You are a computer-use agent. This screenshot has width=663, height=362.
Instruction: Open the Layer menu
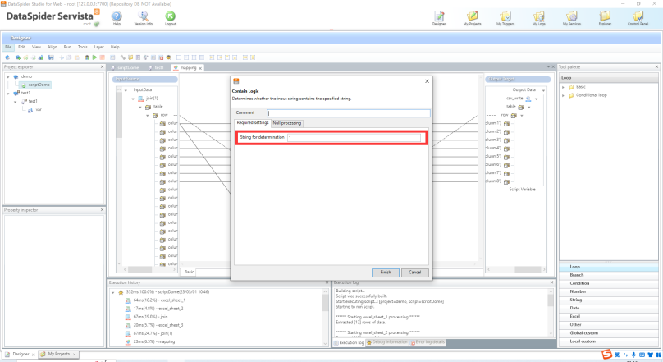click(99, 47)
